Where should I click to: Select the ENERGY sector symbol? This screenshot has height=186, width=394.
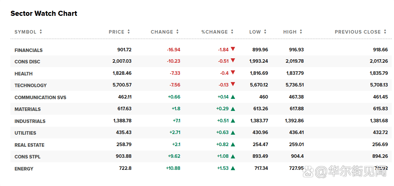(x=24, y=169)
